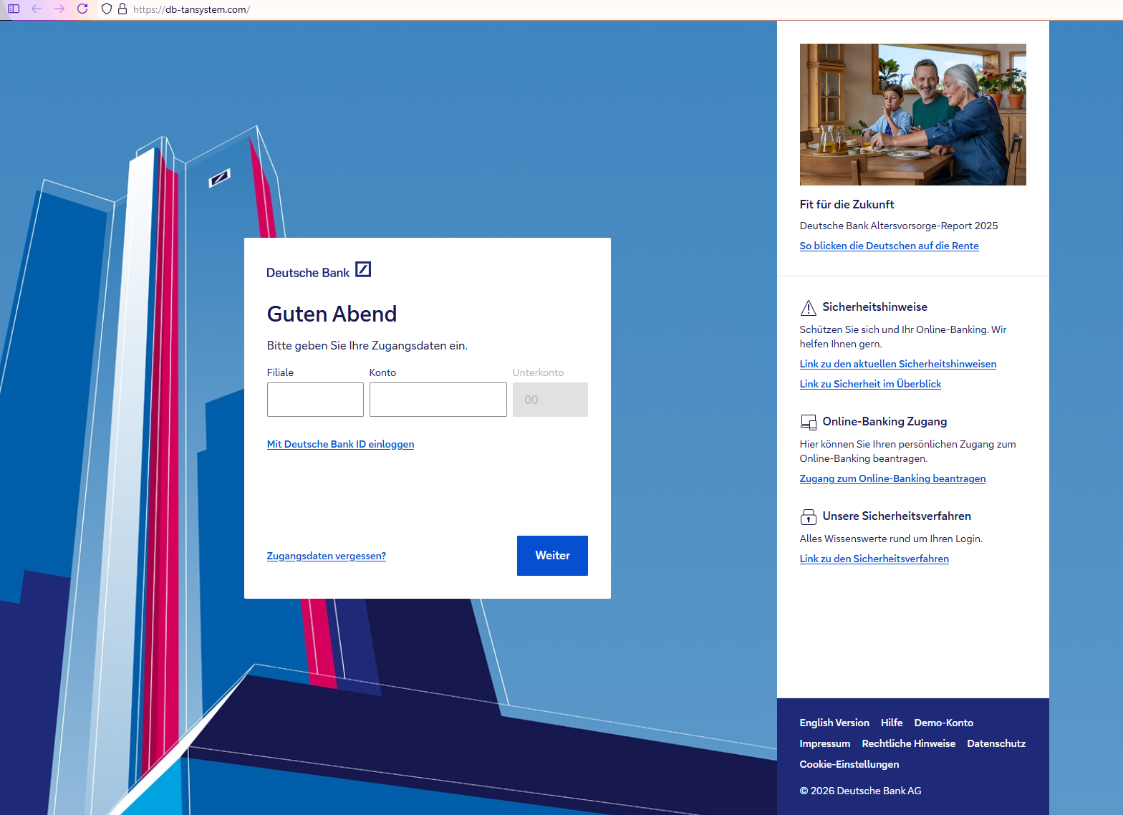The image size is (1123, 815).
Task: Reload the page with the refresh icon
Action: tap(82, 9)
